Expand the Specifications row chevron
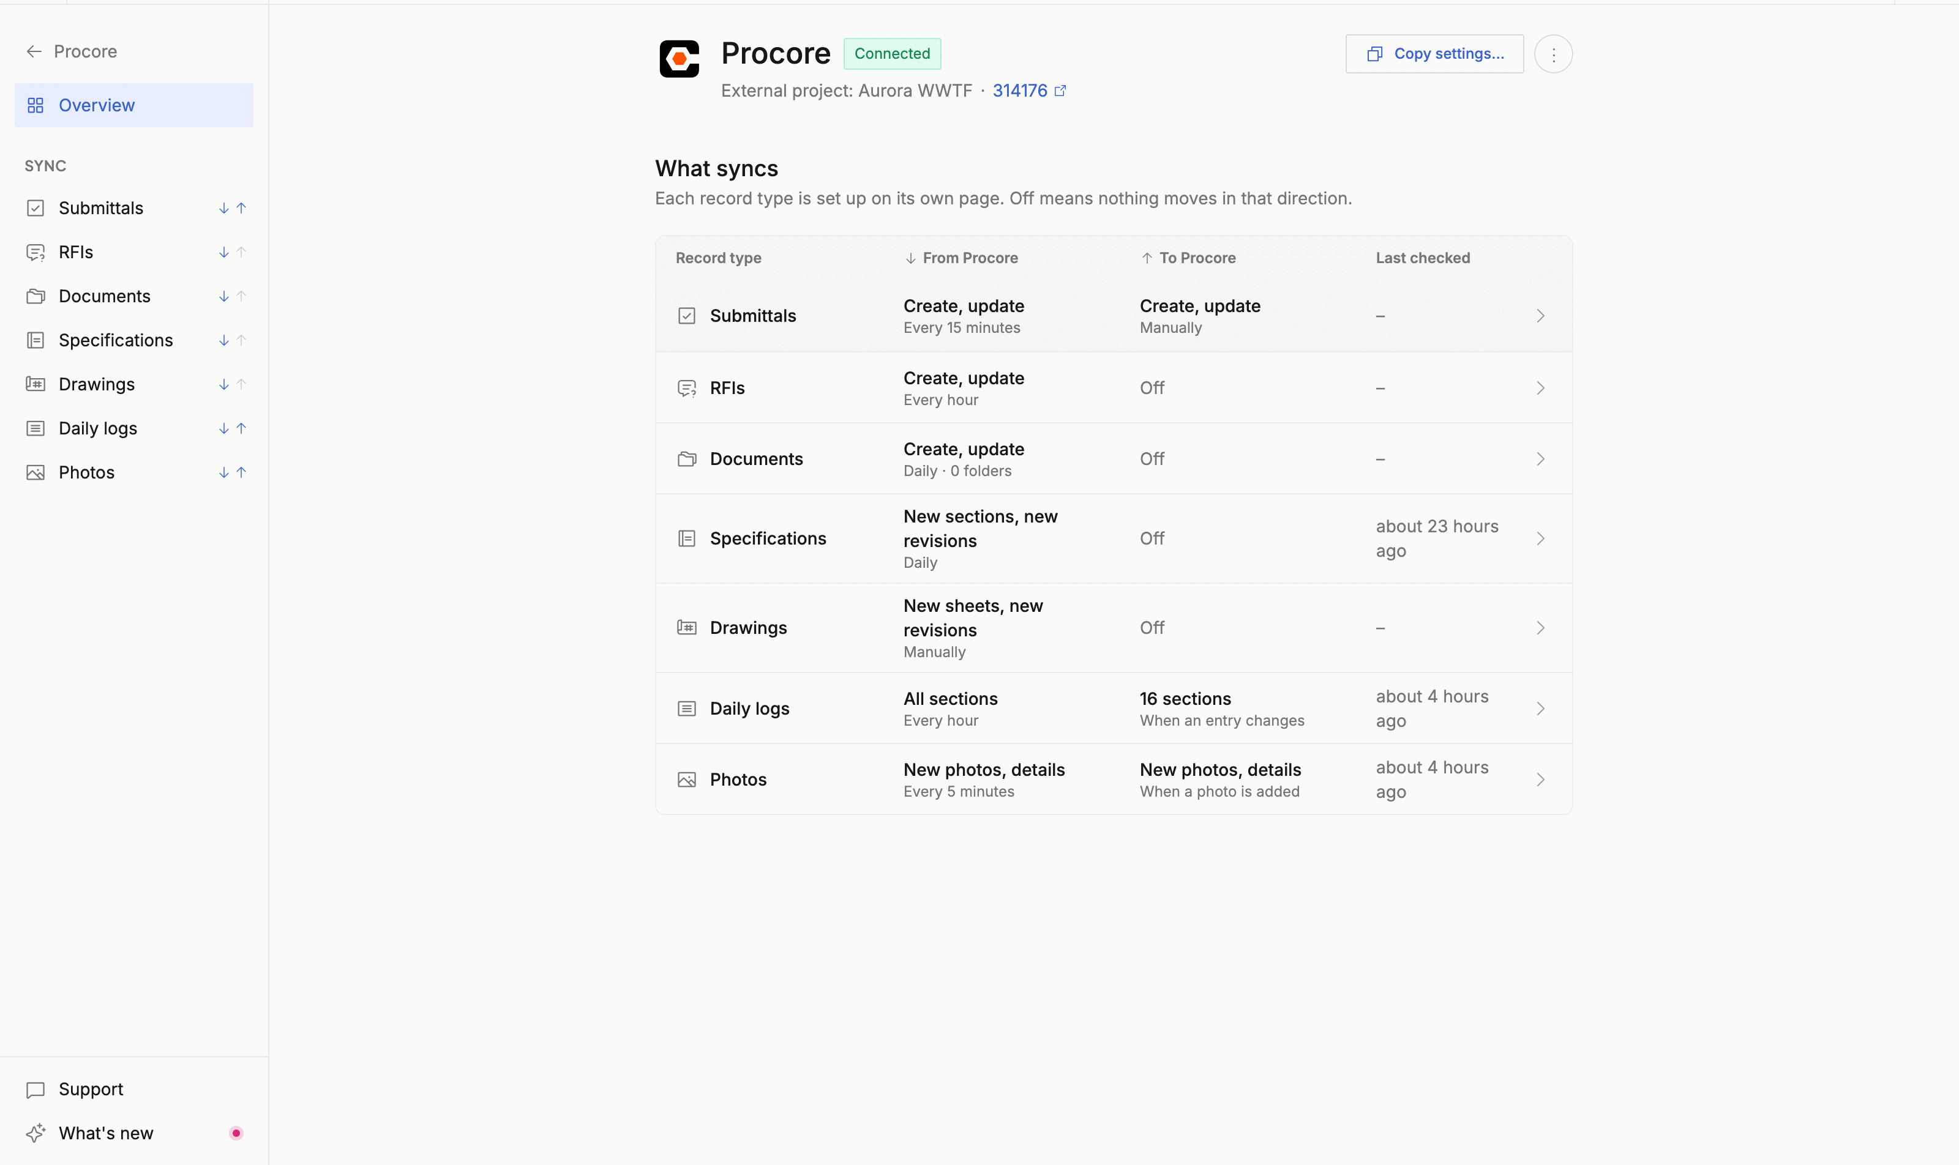Viewport: 1959px width, 1165px height. [1540, 538]
